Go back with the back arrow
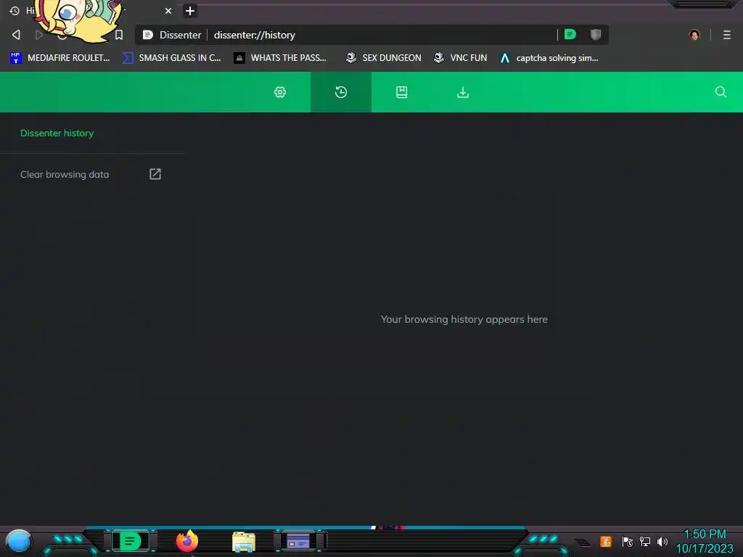The width and height of the screenshot is (743, 557). [16, 35]
